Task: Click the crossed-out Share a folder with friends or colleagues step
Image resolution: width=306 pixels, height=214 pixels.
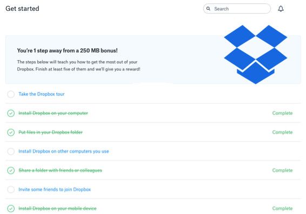Action: pos(61,170)
